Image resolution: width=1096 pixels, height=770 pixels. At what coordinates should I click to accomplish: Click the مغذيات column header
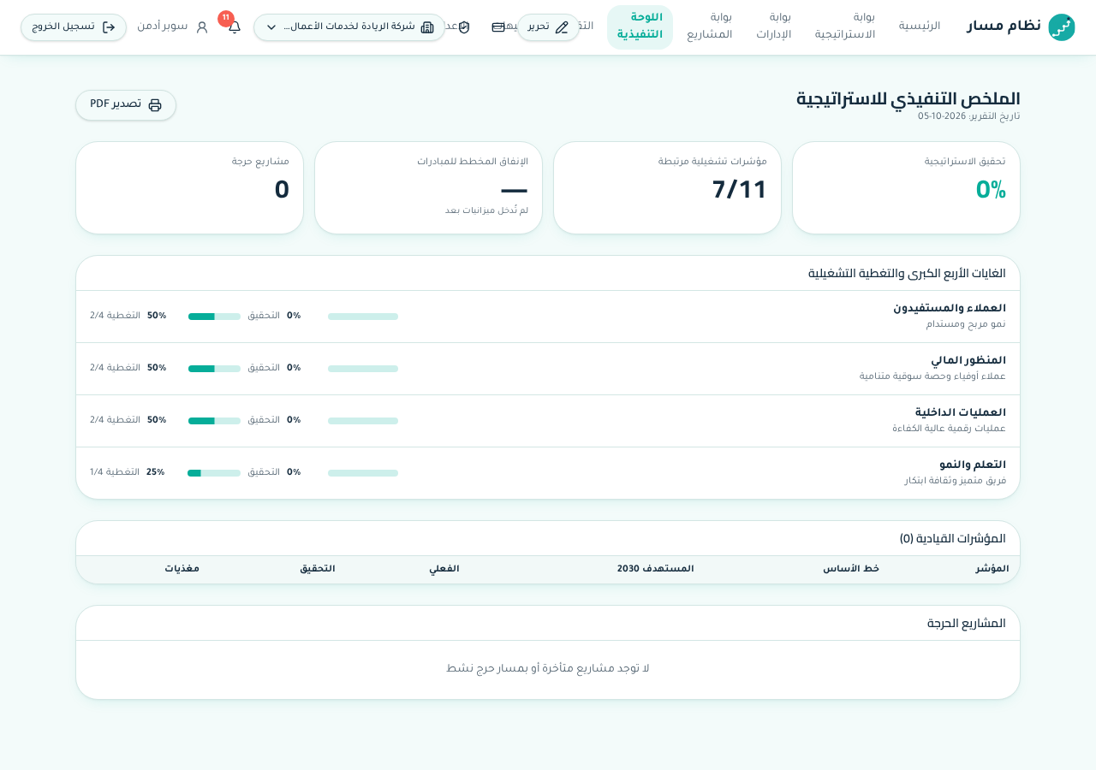[x=182, y=569]
